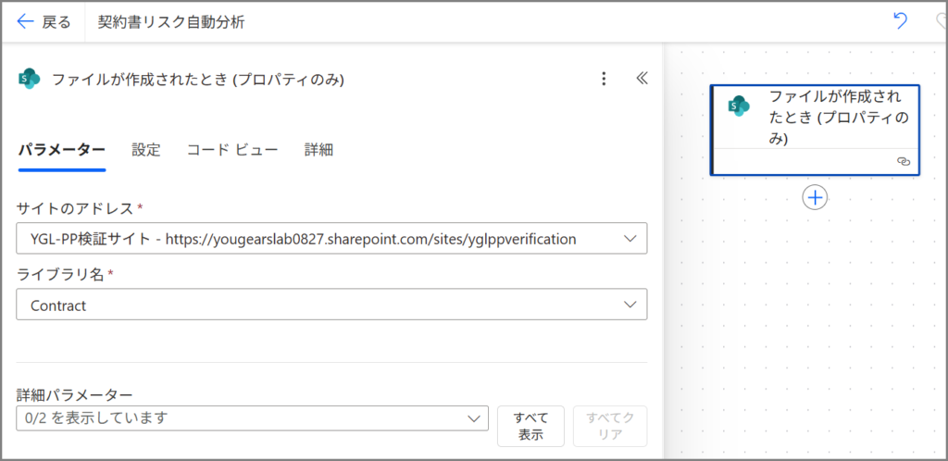Undo the last change with the undo arrow

coord(900,21)
